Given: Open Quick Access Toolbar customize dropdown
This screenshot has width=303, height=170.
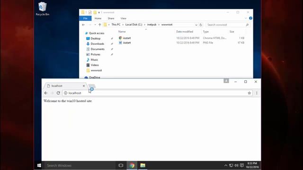Looking at the screenshot, I should point(99,12).
